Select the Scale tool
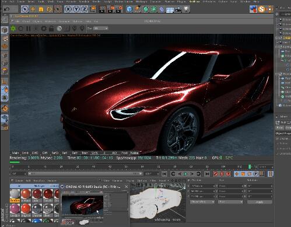Viewport: 291px width, 227px height. [41, 9]
